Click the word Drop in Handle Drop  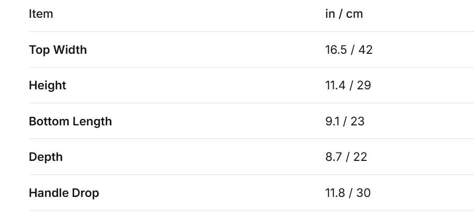(x=86, y=193)
